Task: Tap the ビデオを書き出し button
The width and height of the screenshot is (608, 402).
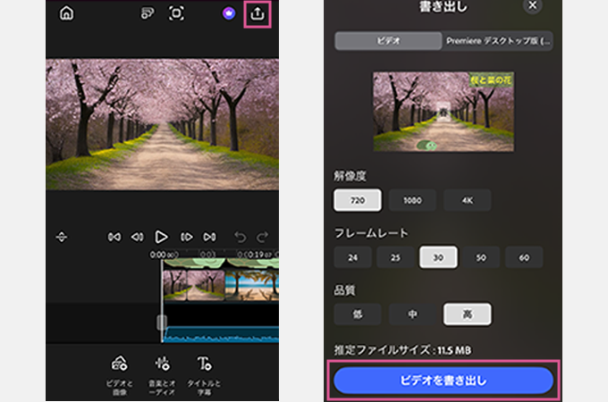Action: (443, 381)
